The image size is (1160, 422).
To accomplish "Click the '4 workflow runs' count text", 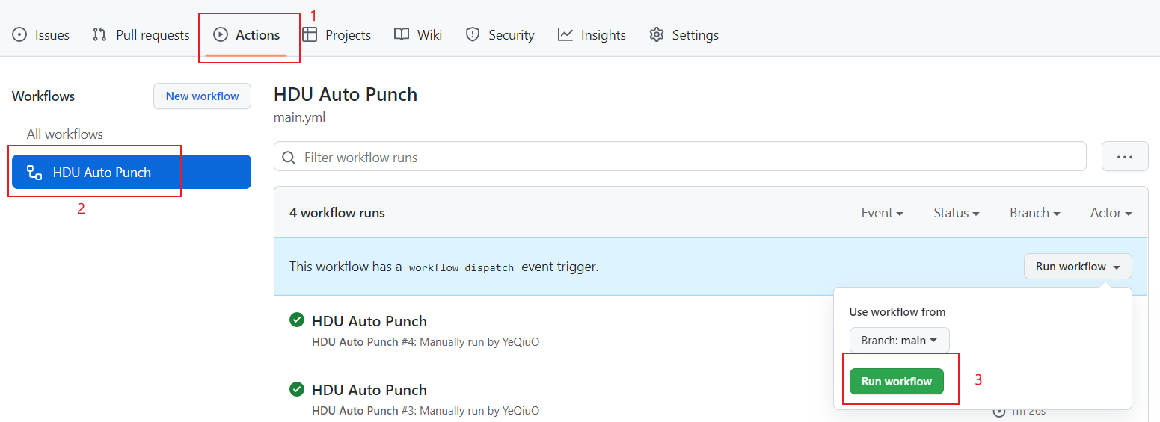I will (337, 213).
